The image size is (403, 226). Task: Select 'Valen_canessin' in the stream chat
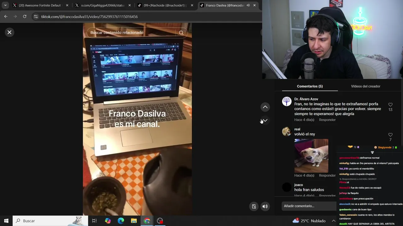(348, 215)
